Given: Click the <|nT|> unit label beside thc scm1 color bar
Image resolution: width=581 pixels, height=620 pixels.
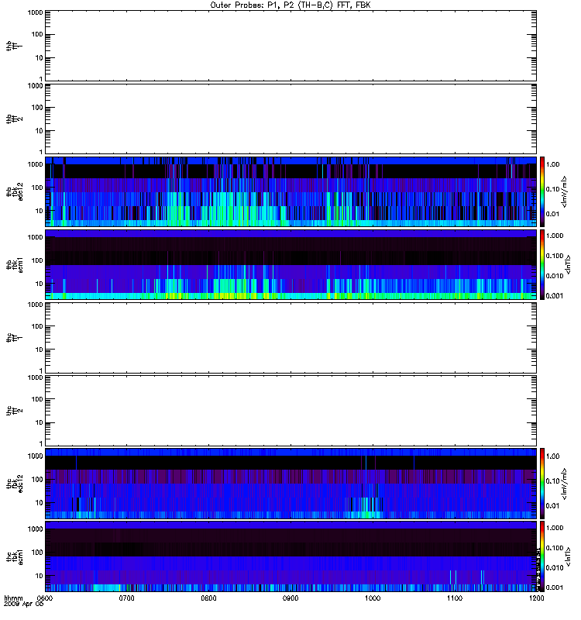Looking at the screenshot, I should coord(569,556).
